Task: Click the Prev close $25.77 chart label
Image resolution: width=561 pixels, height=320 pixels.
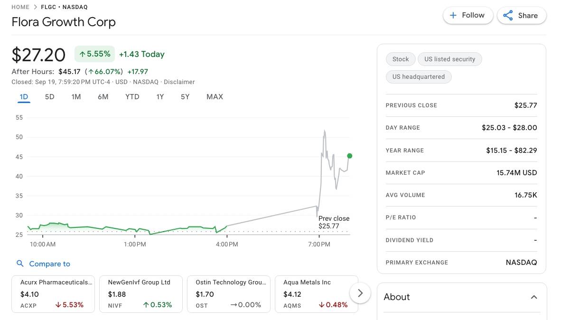Action: pyautogui.click(x=334, y=222)
